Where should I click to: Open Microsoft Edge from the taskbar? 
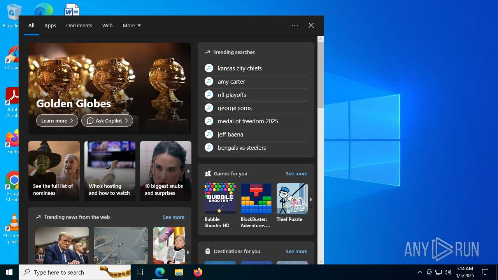(x=160, y=272)
